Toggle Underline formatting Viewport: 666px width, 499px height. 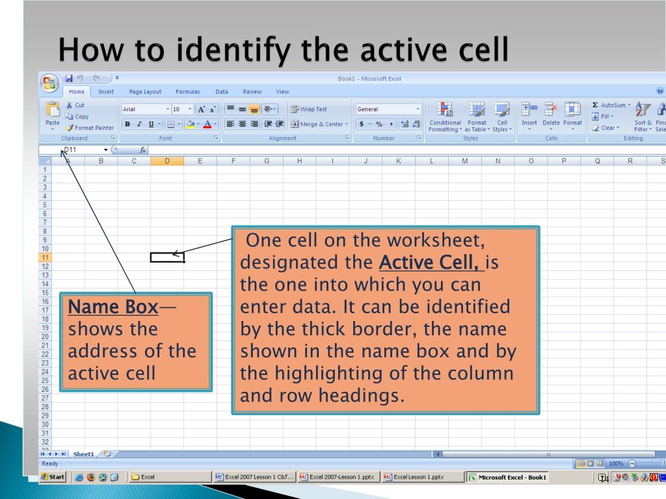(151, 124)
